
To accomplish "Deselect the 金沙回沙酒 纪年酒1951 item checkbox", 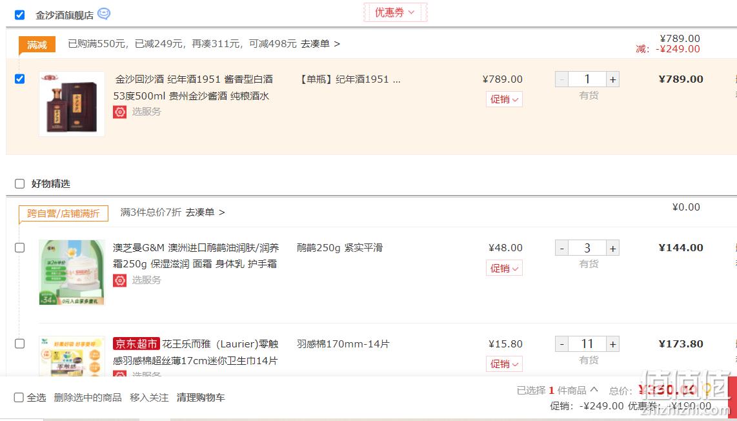I will [20, 79].
